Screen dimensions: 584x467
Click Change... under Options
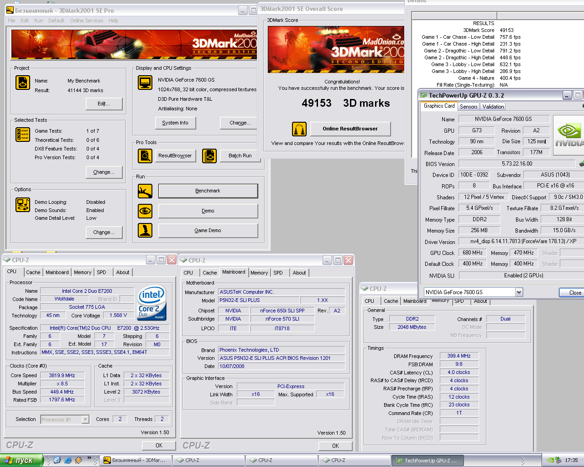[104, 232]
